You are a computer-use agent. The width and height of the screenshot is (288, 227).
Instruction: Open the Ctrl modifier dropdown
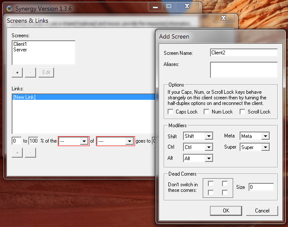(198, 147)
